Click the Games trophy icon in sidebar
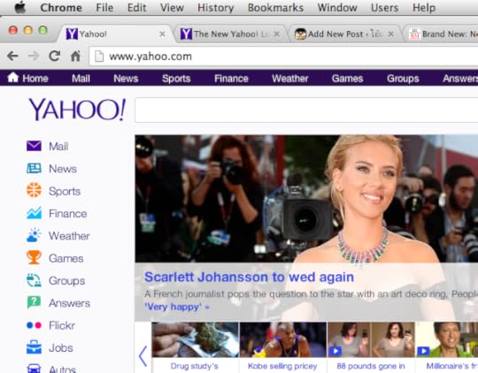Image resolution: width=478 pixels, height=373 pixels. [x=34, y=257]
